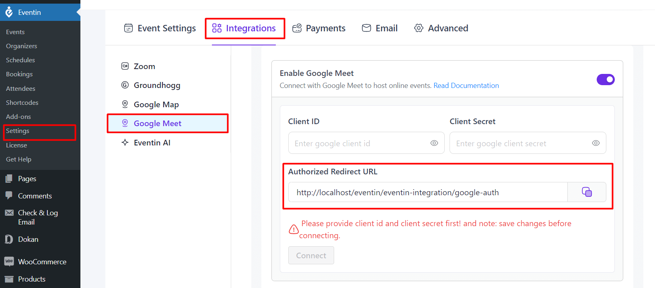Click the Payments wallet icon

pyautogui.click(x=297, y=28)
